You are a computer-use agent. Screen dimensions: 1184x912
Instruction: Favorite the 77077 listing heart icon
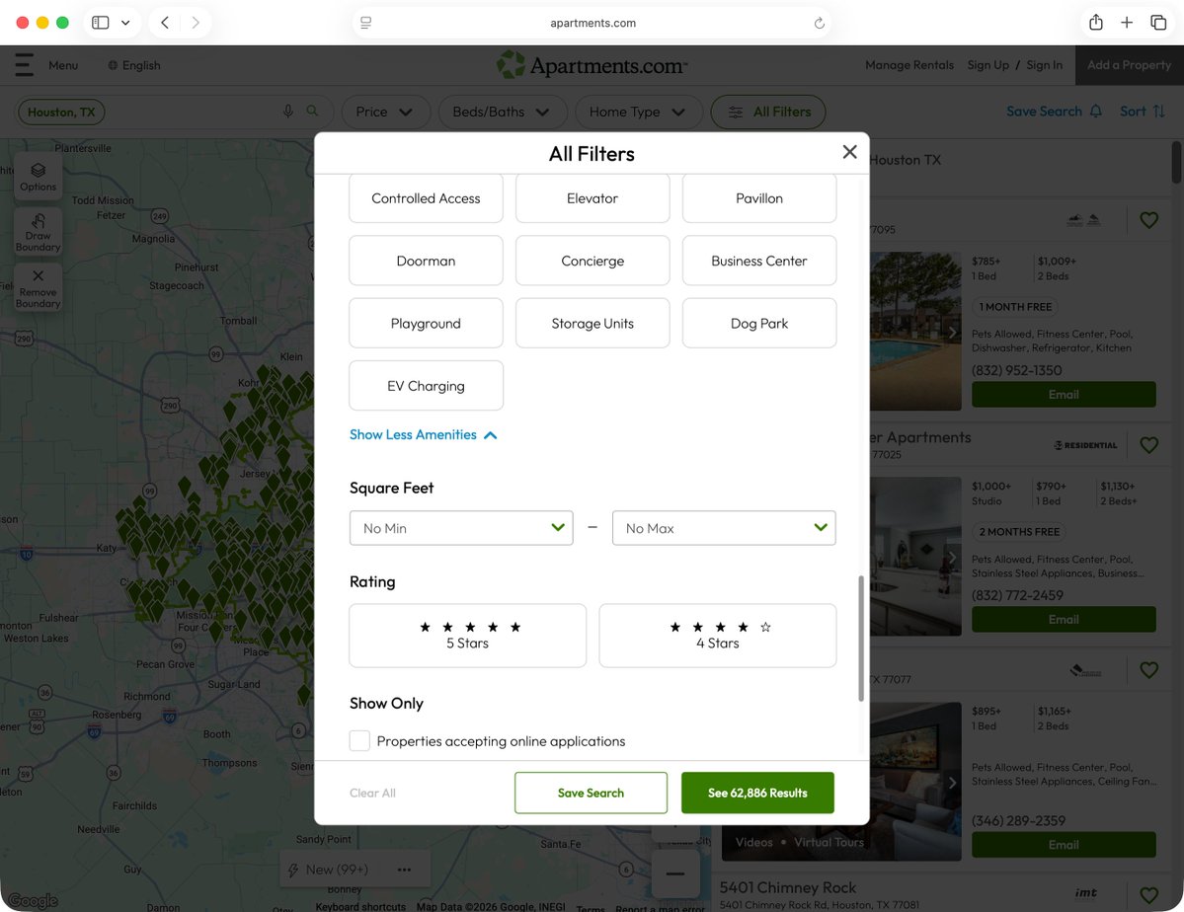click(1148, 669)
